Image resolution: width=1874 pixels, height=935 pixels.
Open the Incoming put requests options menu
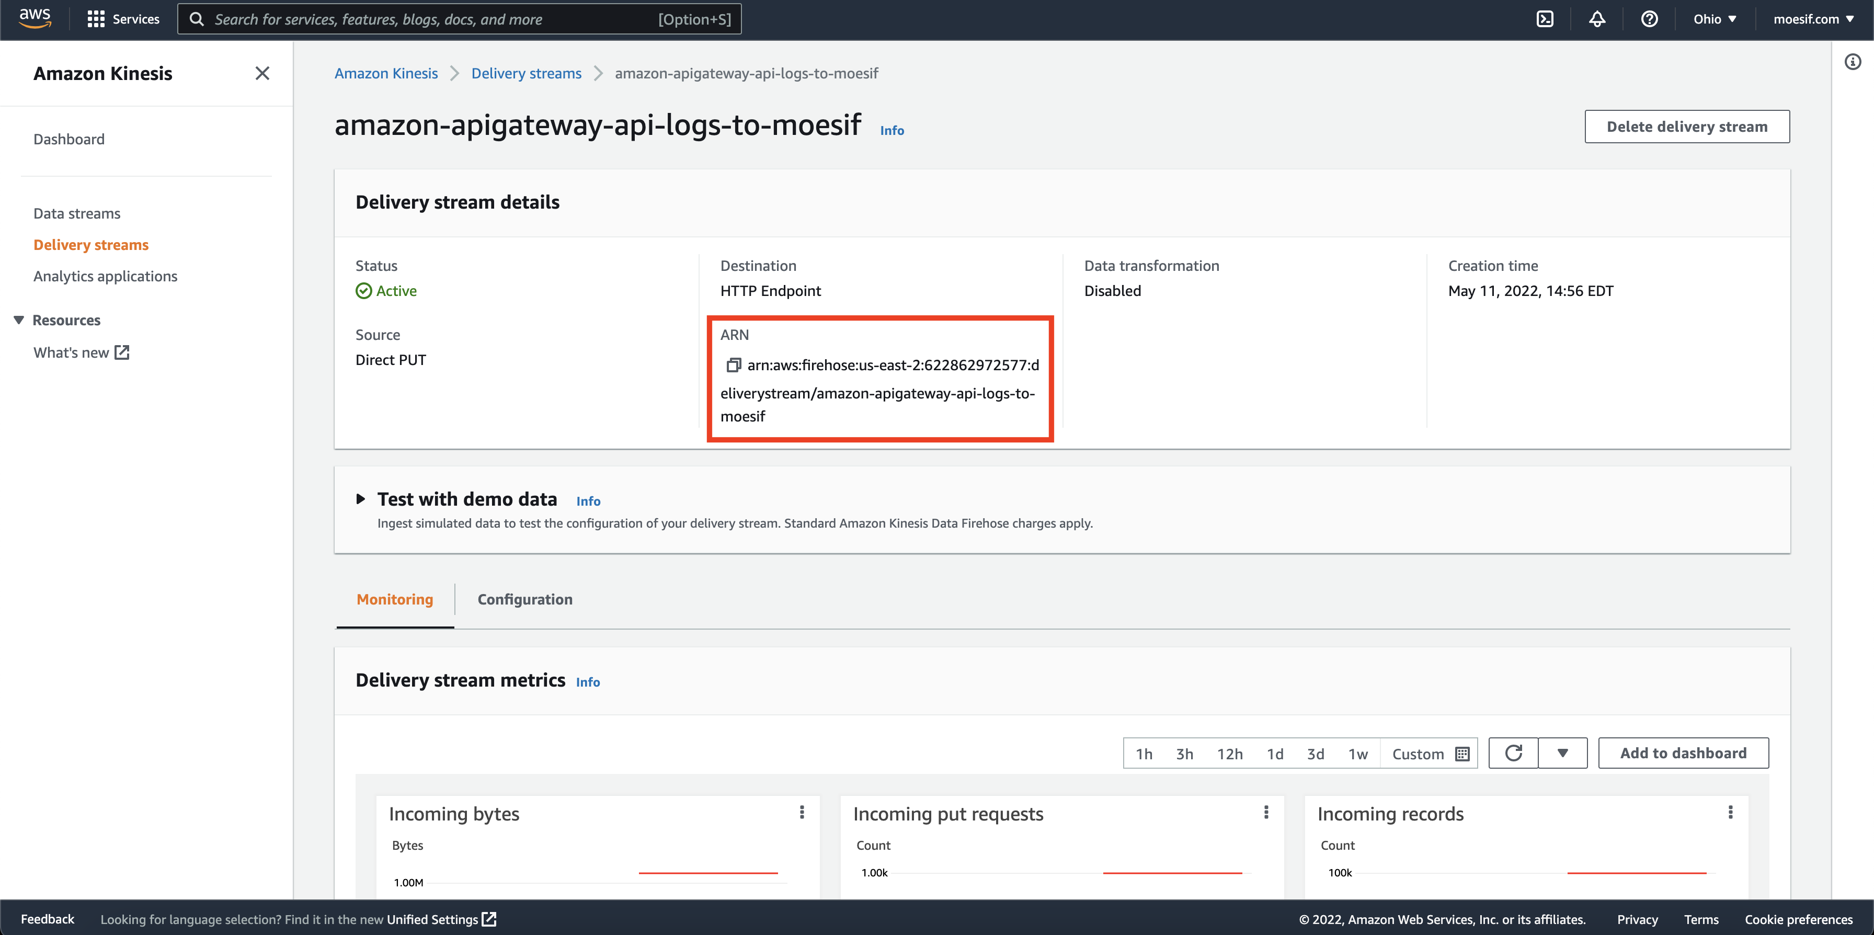[x=1266, y=812]
